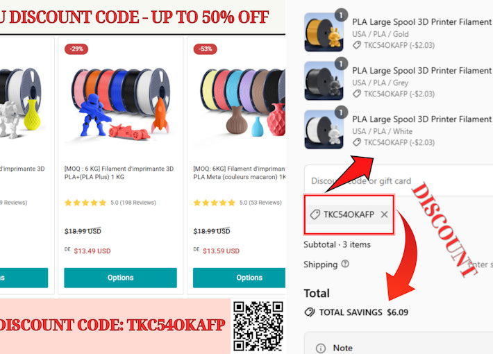Remove the TKC54OKAFP discount code chip
The image size is (493, 354).
coord(384,214)
